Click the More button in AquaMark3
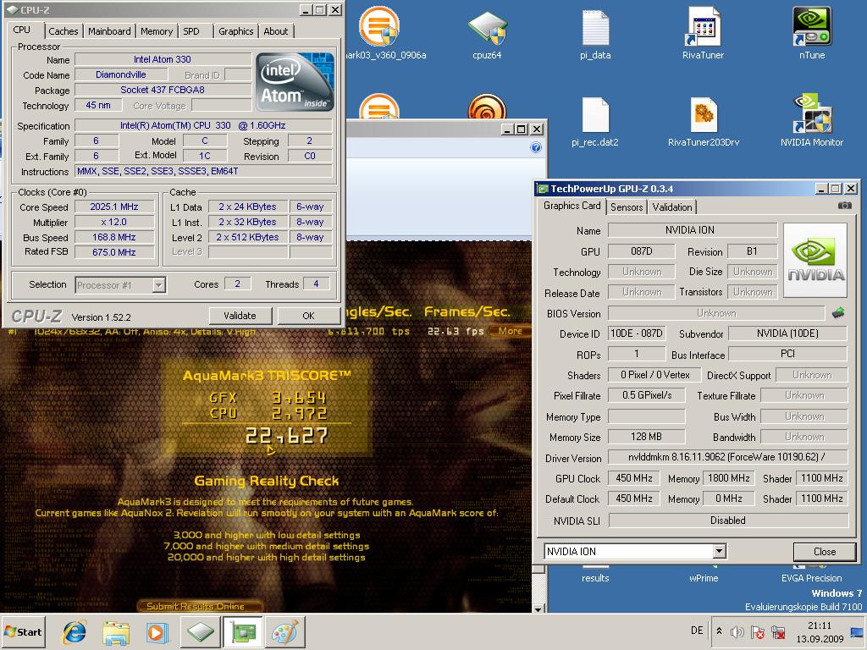Screen dimensions: 867x650 [510, 331]
